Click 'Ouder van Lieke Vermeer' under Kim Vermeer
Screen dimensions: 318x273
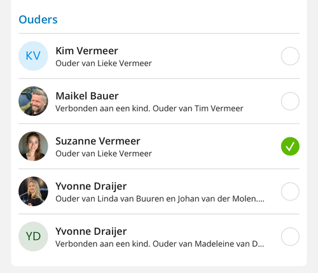click(x=104, y=63)
